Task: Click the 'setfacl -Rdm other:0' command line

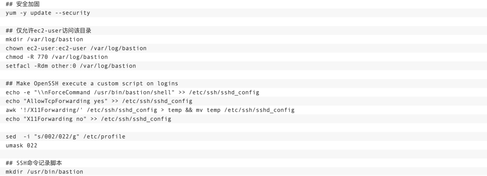Action: click(x=71, y=66)
